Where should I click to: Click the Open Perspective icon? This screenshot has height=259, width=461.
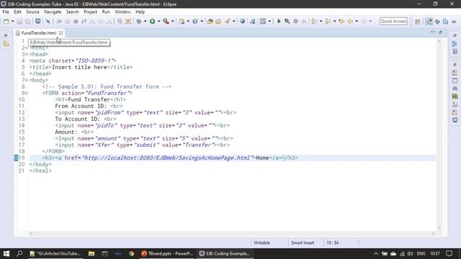click(x=418, y=22)
